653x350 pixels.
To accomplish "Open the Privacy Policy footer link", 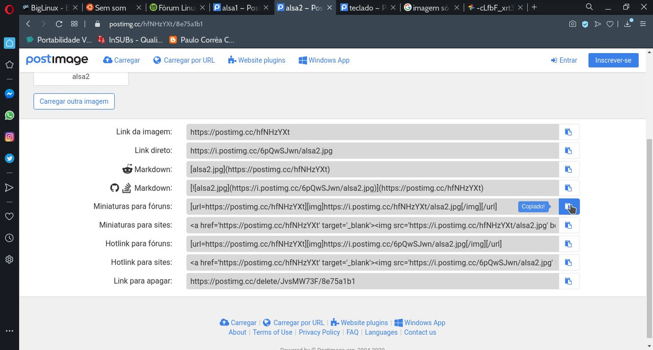I will click(x=319, y=332).
